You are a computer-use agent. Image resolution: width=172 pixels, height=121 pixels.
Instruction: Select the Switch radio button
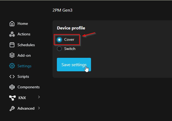(x=59, y=49)
